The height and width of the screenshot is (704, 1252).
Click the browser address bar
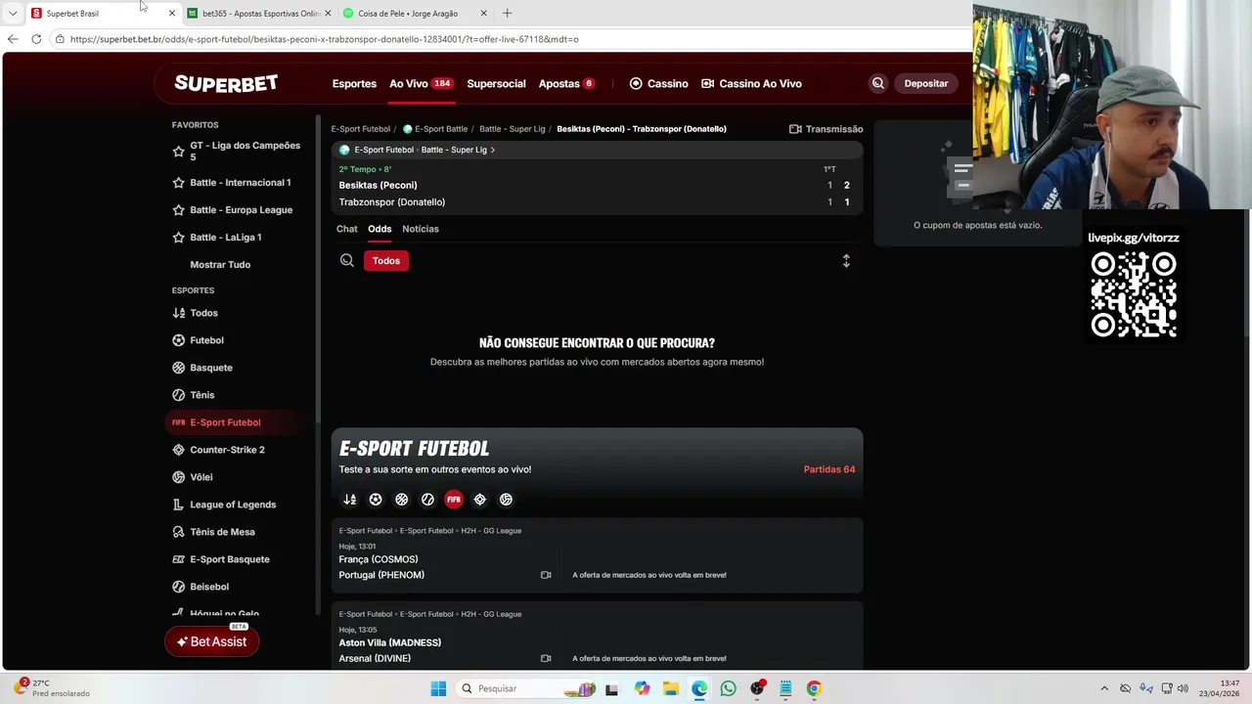[x=509, y=39]
